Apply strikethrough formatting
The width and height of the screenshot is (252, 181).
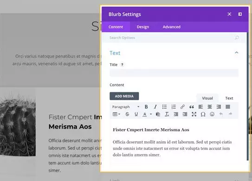[x=127, y=114]
